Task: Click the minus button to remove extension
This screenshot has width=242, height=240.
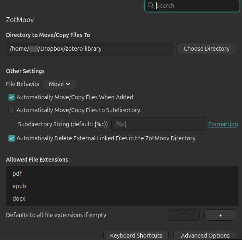Action: coord(184,215)
